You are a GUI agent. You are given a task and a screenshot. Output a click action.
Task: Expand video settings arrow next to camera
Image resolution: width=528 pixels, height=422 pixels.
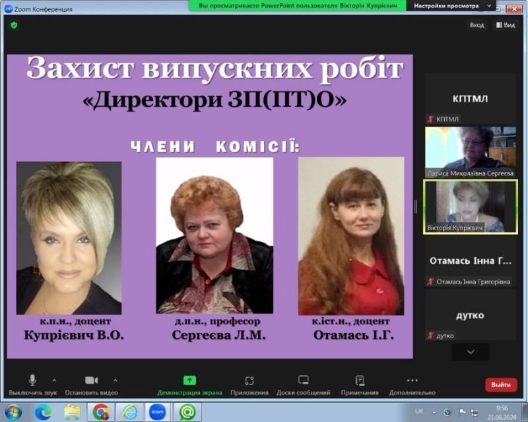point(115,380)
